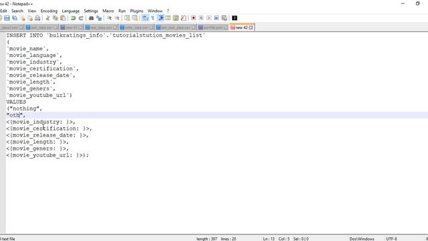
Task: Start macro recording with red dot icon
Action: click(x=193, y=18)
